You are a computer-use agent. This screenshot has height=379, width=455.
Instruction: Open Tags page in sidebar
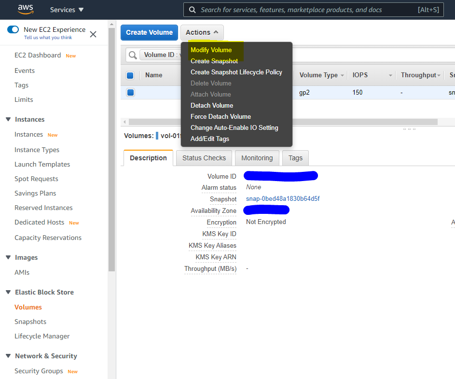coord(22,85)
